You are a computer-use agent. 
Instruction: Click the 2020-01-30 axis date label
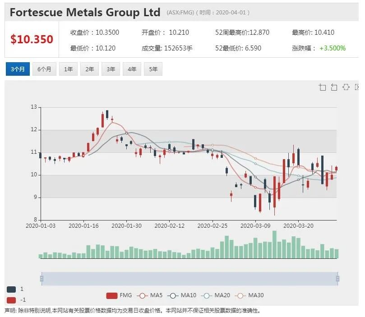tap(126, 226)
